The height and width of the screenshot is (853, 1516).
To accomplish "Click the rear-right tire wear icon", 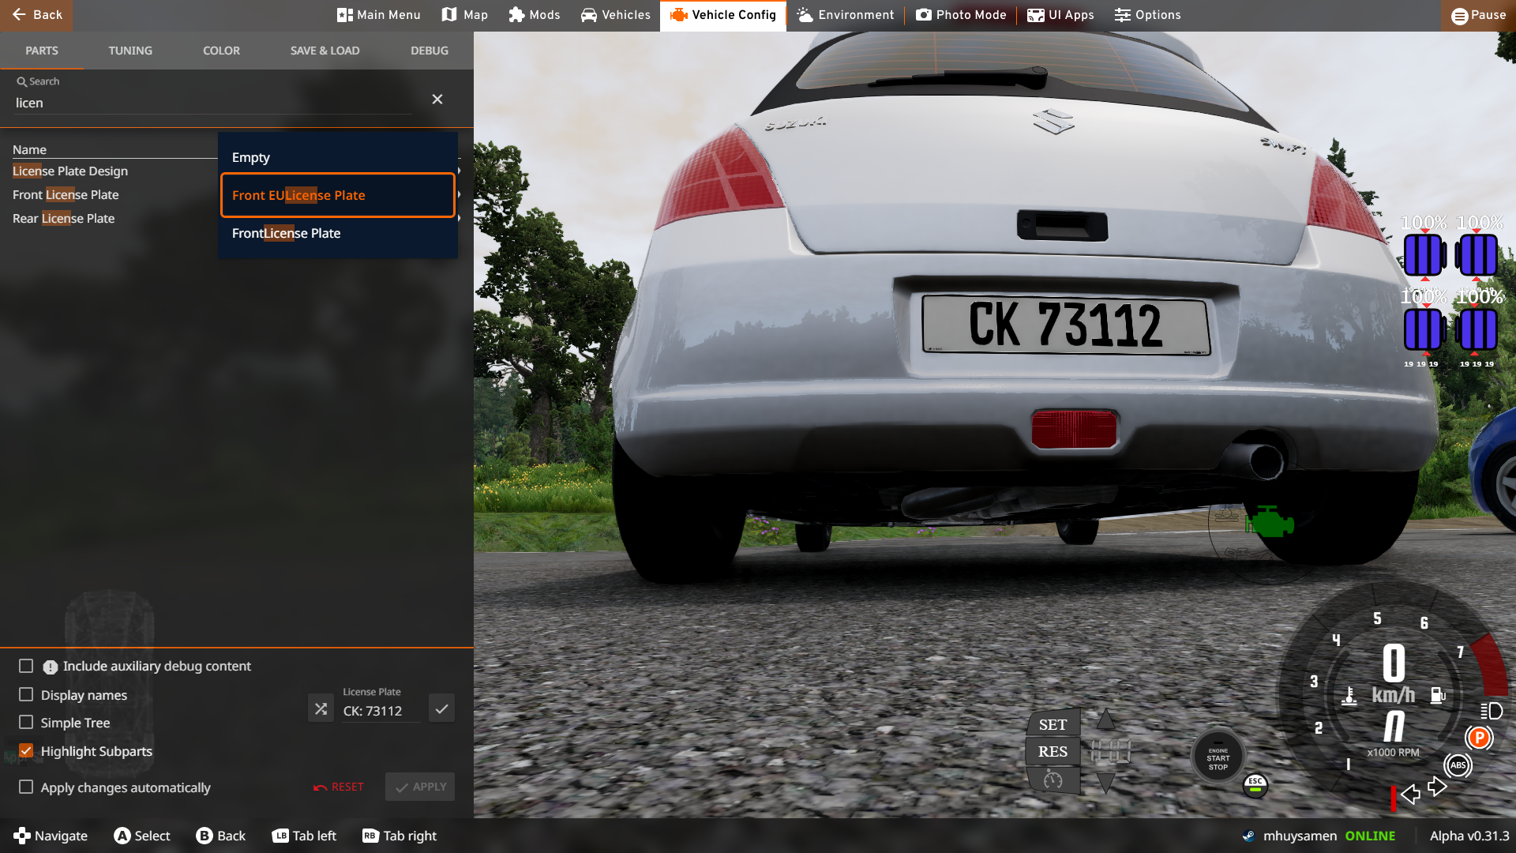I will click(1477, 329).
